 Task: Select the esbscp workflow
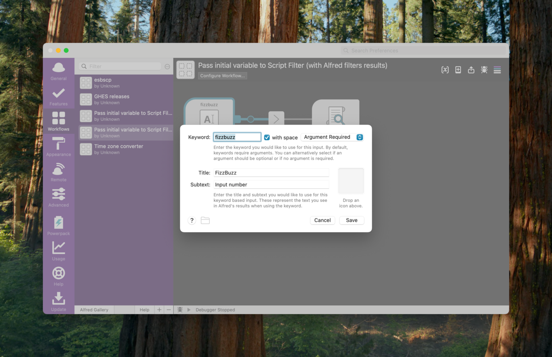point(126,83)
